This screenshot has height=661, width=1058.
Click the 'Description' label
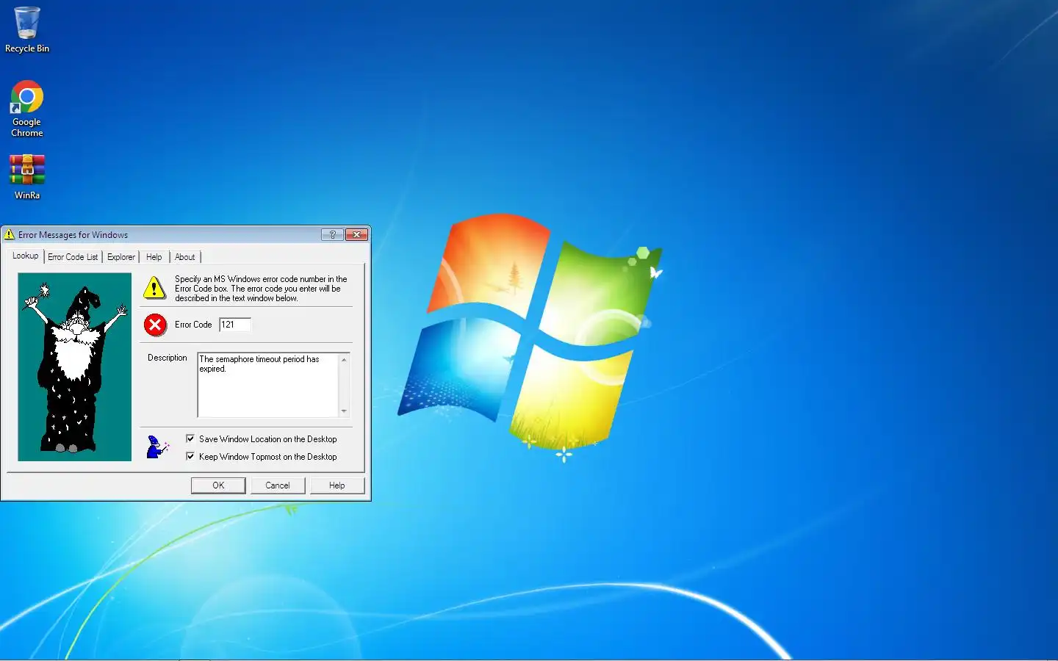tap(168, 358)
